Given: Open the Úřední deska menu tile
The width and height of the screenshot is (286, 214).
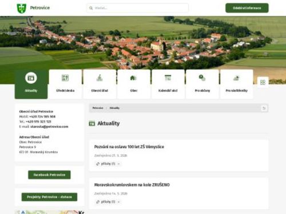Looking at the screenshot, I should pos(65,84).
